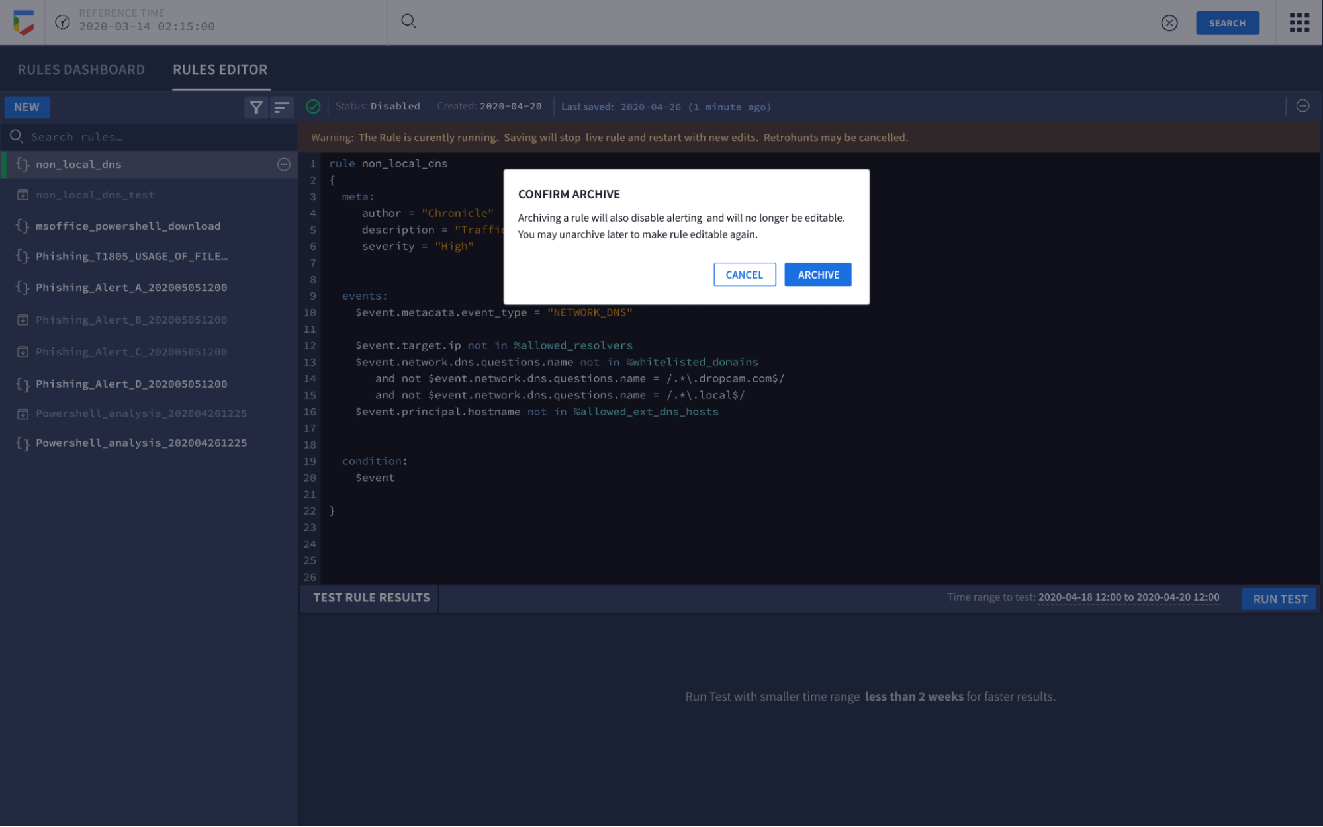Click the sort/list icon next to filter
The width and height of the screenshot is (1323, 827).
282,107
